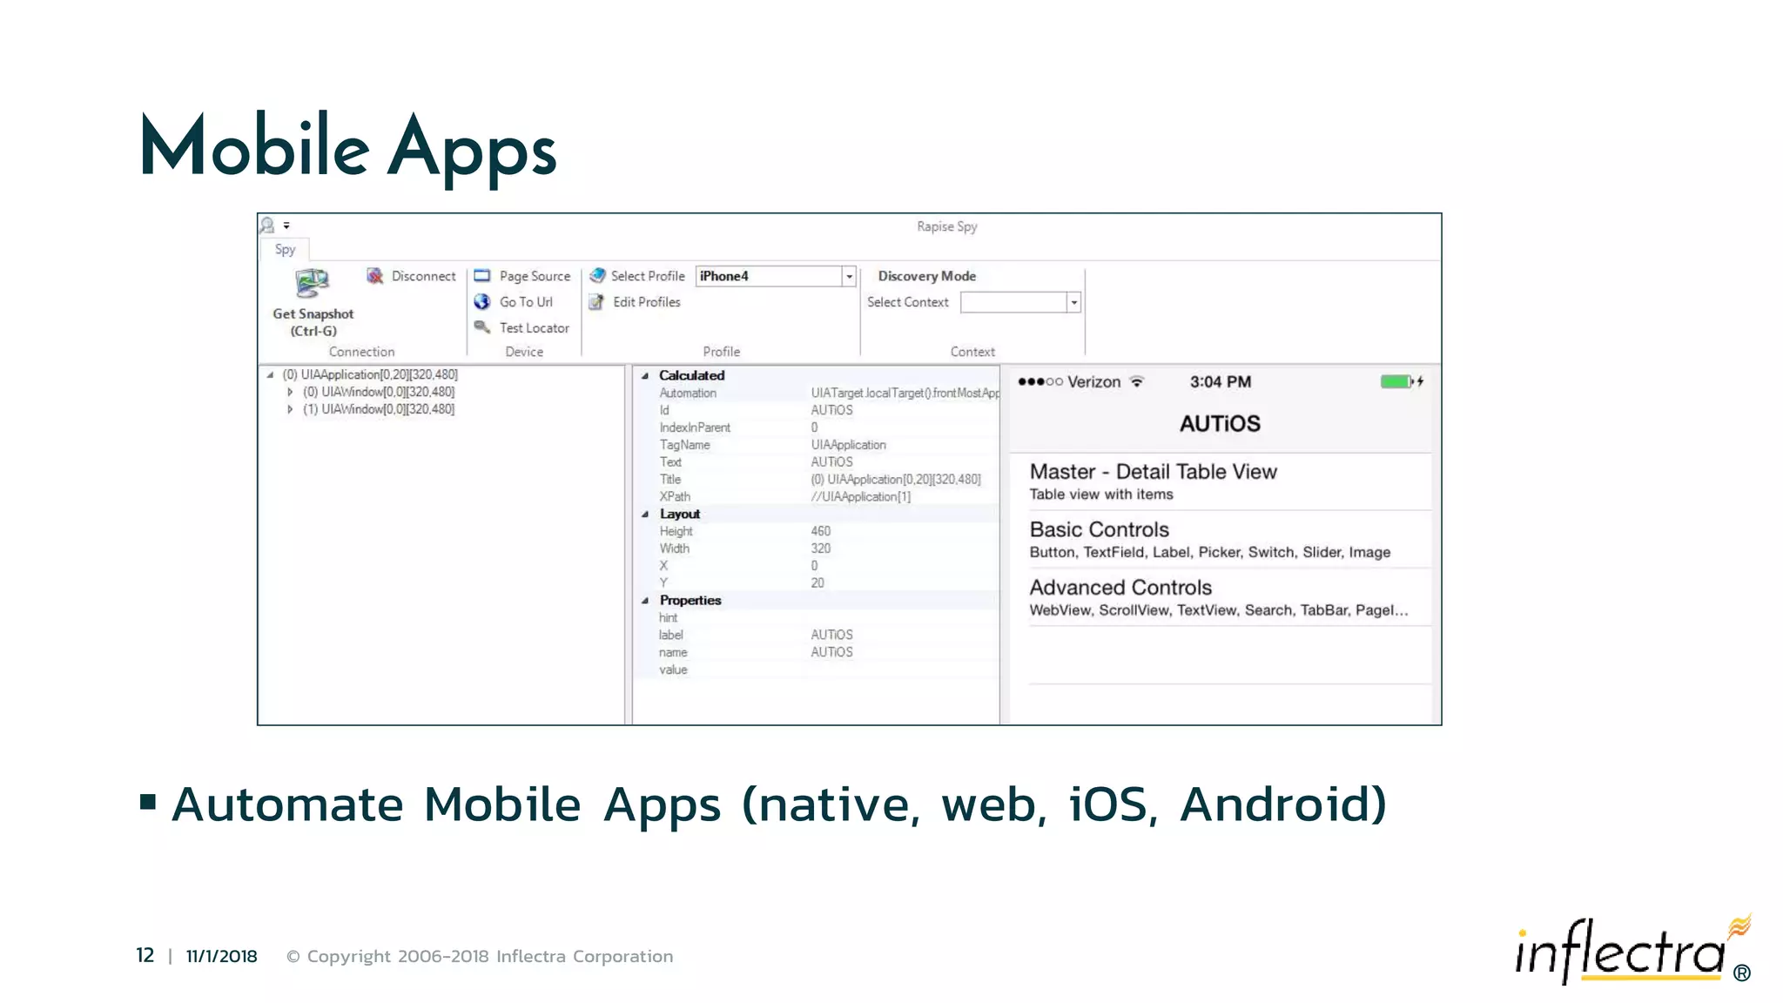Click the Go To Url globe icon
Image resolution: width=1783 pixels, height=1003 pixels.
pyautogui.click(x=482, y=302)
